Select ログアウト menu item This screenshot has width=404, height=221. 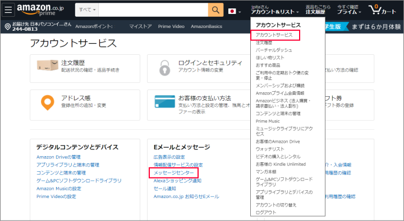[x=266, y=212]
